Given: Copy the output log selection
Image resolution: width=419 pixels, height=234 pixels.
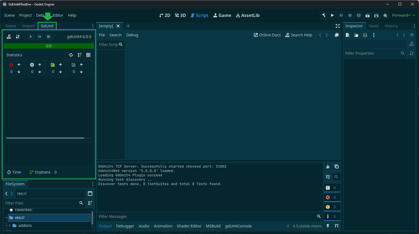Looking at the screenshot, I should tap(337, 166).
